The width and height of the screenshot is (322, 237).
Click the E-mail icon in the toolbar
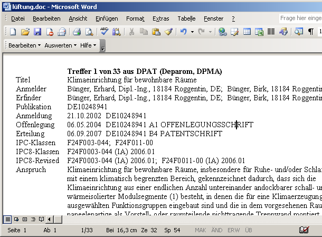pos(62,32)
